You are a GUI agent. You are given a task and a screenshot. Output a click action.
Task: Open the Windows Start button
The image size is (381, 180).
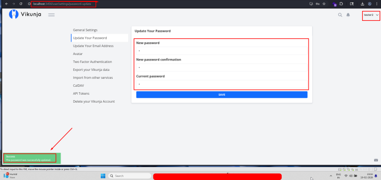(103, 176)
